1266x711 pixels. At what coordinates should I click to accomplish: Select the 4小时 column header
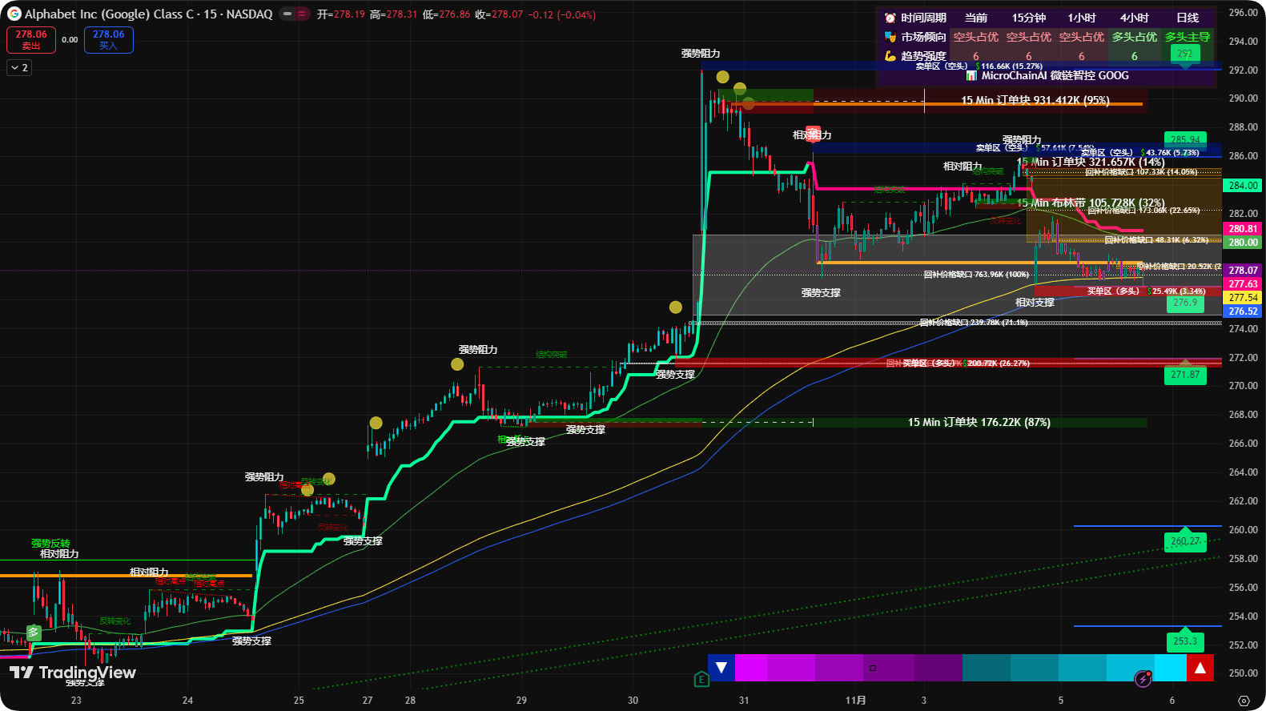click(x=1134, y=18)
